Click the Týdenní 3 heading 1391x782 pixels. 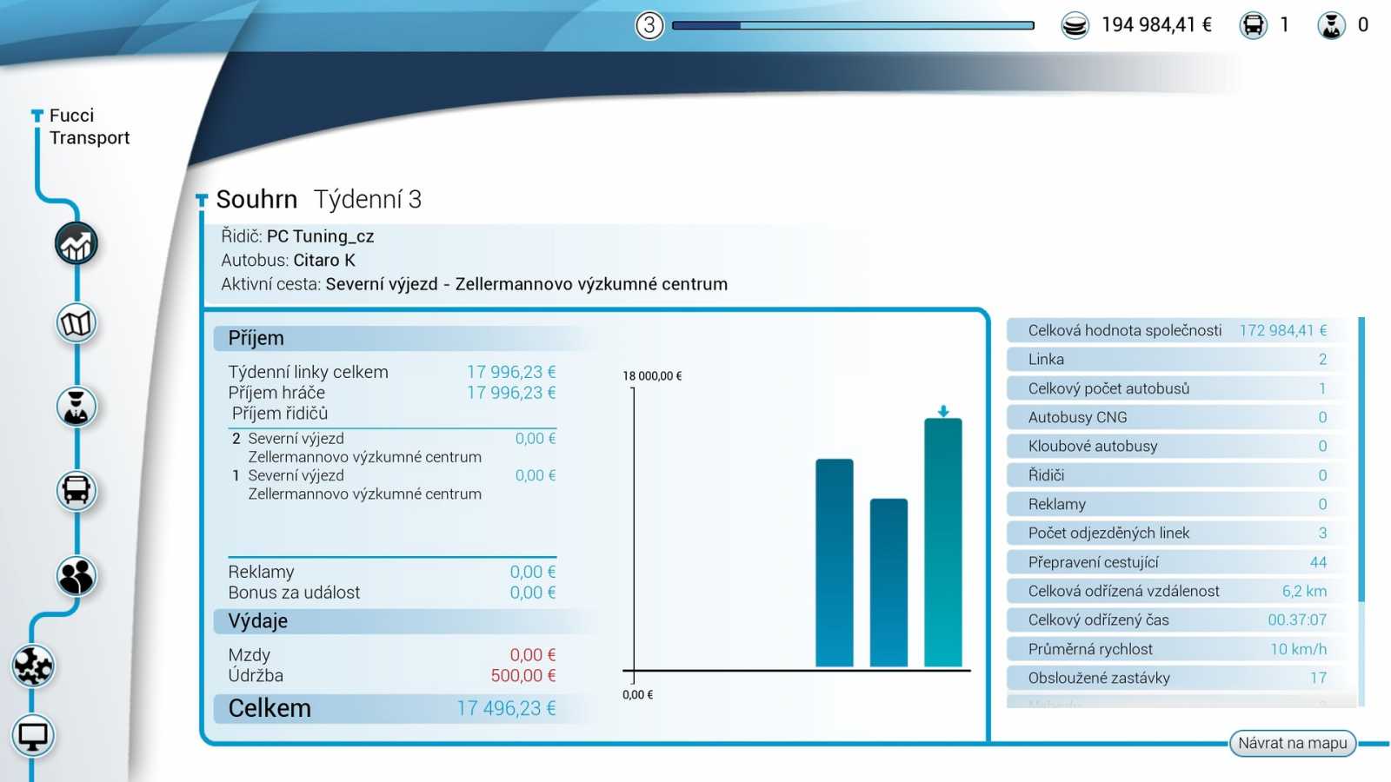pyautogui.click(x=368, y=200)
